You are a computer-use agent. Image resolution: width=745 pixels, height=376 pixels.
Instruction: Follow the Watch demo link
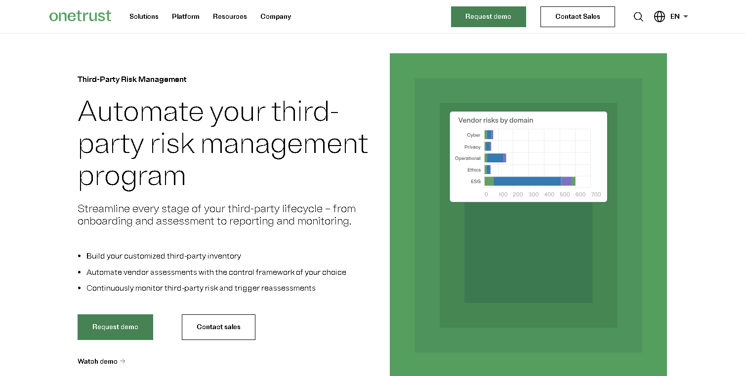tap(98, 361)
